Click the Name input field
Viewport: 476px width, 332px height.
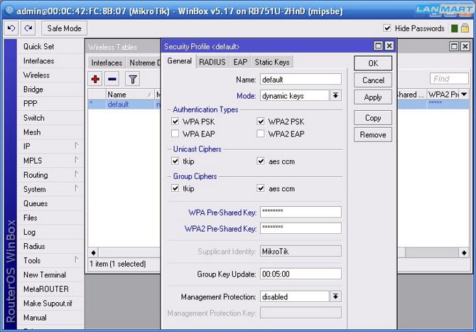(301, 80)
